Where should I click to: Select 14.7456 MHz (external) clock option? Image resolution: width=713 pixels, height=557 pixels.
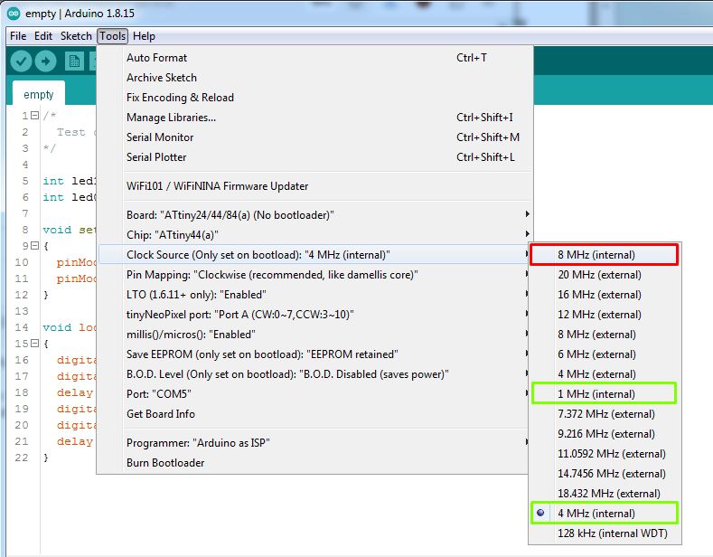pyautogui.click(x=605, y=474)
